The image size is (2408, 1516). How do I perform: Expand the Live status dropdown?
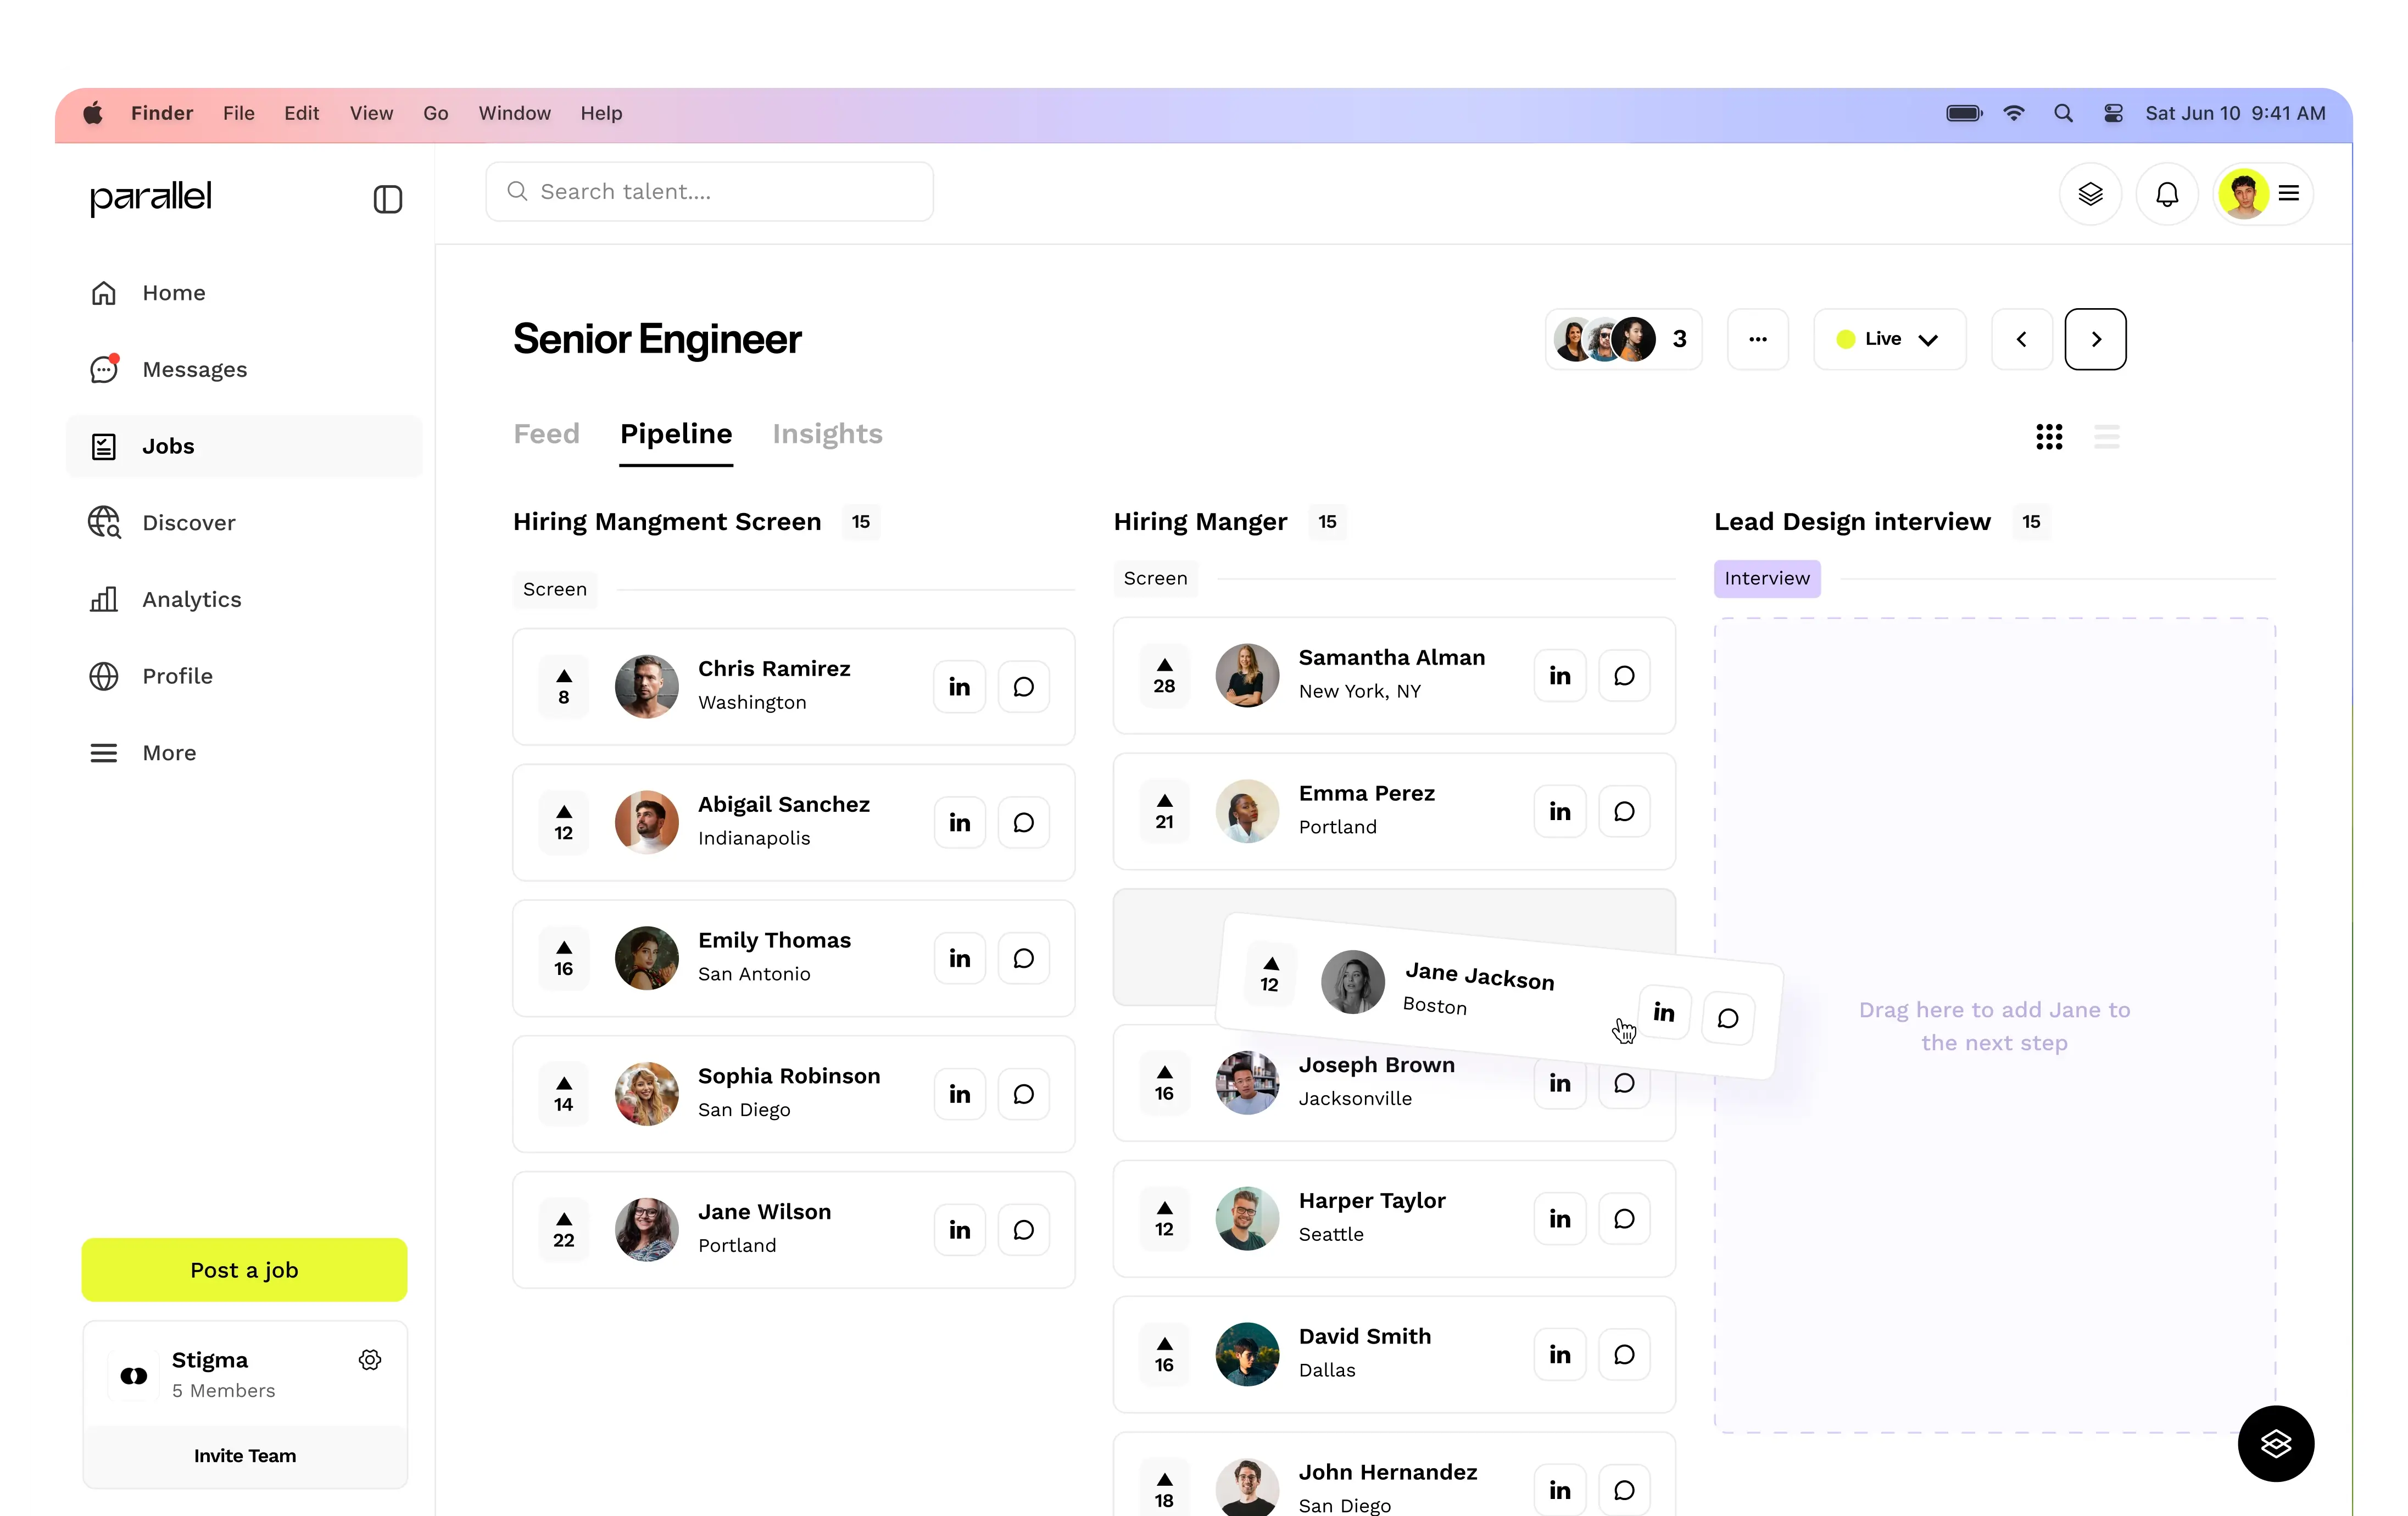(x=1889, y=339)
